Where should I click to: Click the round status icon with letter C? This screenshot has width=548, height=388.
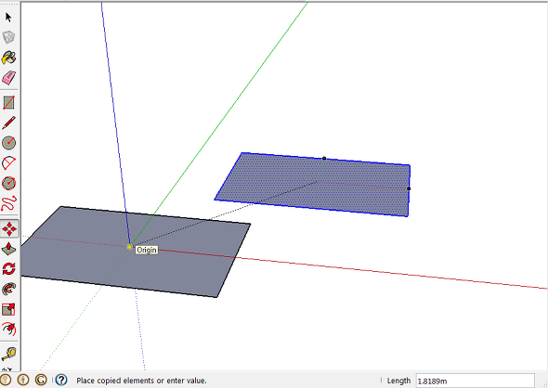point(41,380)
